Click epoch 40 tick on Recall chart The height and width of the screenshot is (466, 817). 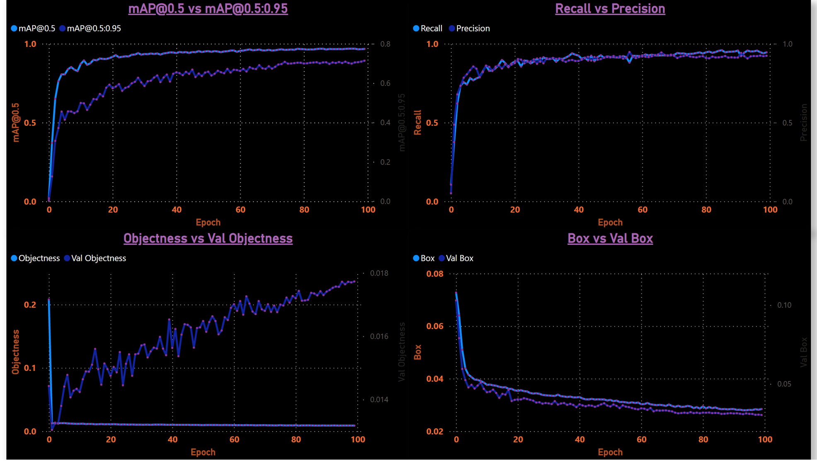coord(579,210)
